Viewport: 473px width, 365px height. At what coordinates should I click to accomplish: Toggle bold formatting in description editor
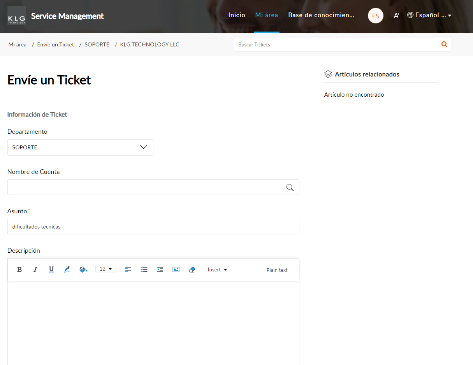pos(19,269)
